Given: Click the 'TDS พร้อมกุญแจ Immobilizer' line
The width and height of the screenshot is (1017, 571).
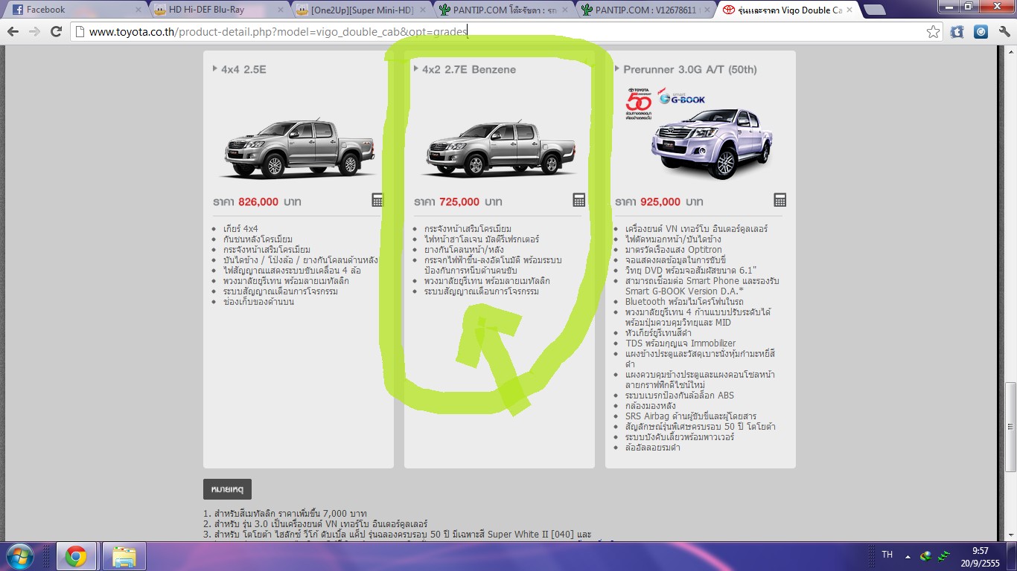Looking at the screenshot, I should point(680,343).
